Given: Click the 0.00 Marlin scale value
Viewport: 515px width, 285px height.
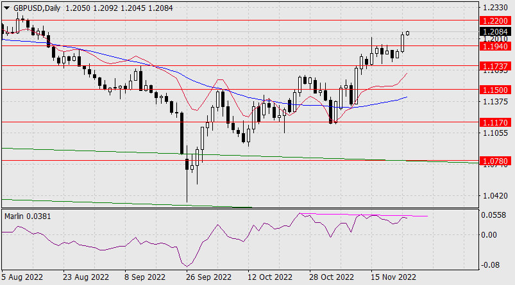Looking at the screenshot, I should [489, 235].
